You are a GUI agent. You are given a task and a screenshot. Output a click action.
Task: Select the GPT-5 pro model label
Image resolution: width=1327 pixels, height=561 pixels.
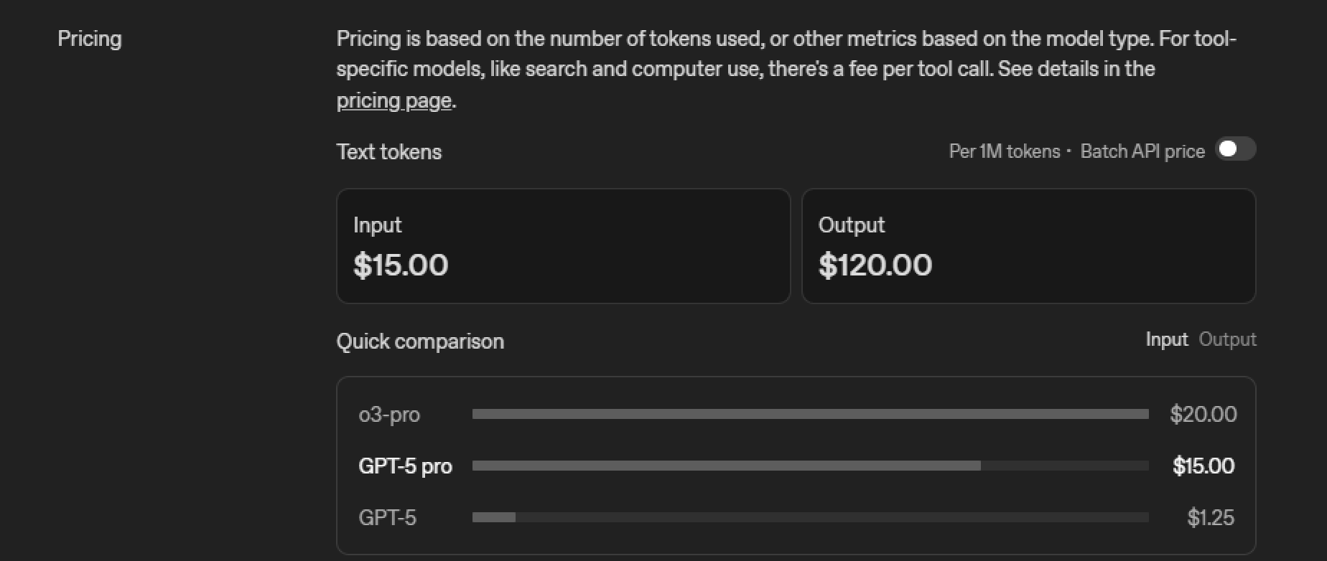click(x=405, y=466)
